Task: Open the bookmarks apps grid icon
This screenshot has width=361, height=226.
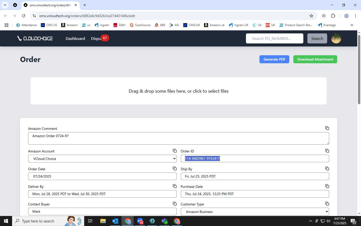Action: point(7,25)
